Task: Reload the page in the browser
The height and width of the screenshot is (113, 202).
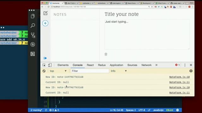Action: [x=48, y=7]
